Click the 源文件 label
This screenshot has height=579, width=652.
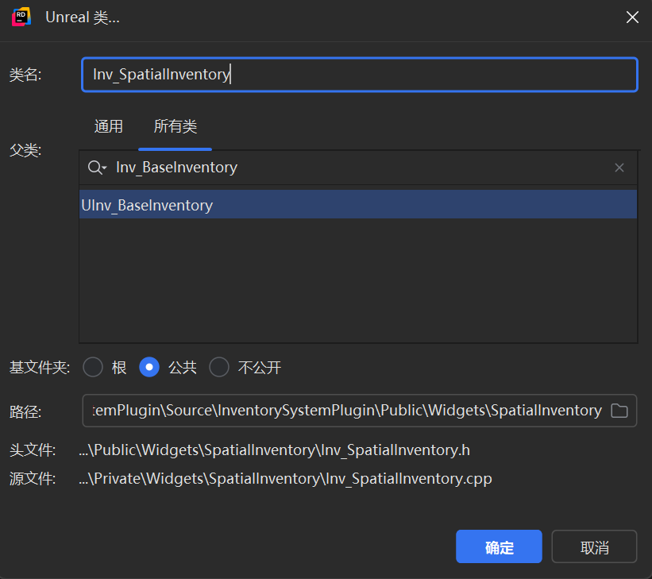point(33,479)
